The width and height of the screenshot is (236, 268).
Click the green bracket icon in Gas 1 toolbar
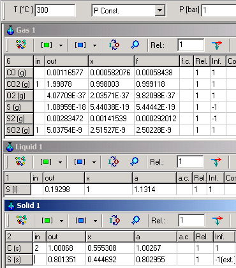[47, 45]
